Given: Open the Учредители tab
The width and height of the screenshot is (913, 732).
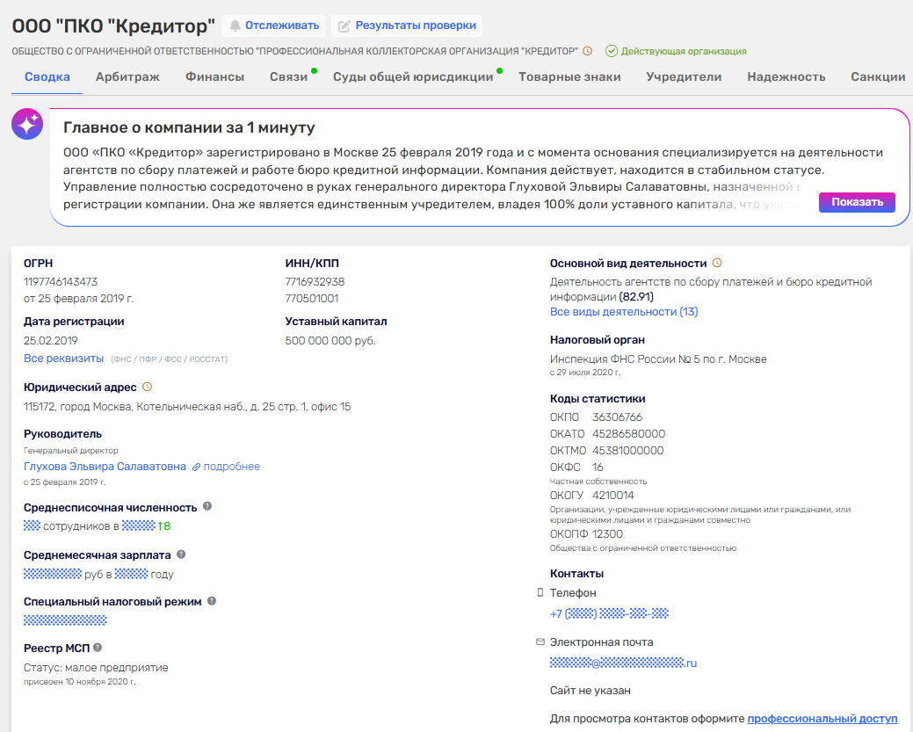Looking at the screenshot, I should [x=684, y=76].
